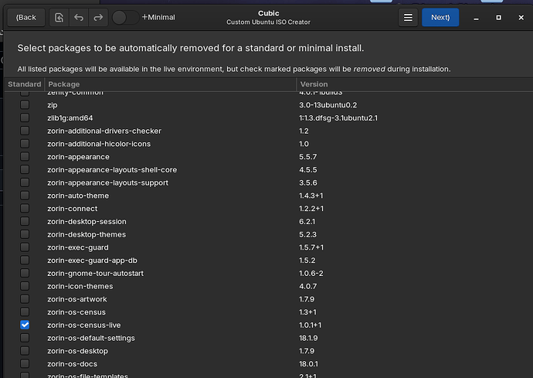Uncheck the zorin-os-census-live checkbox
Viewport: 533px width, 378px height.
(25, 325)
